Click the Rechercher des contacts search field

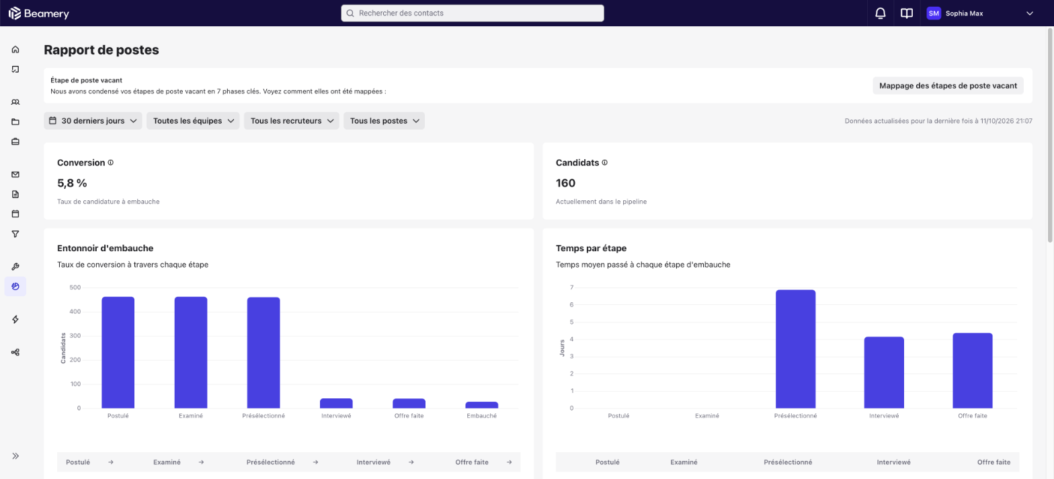coord(473,13)
